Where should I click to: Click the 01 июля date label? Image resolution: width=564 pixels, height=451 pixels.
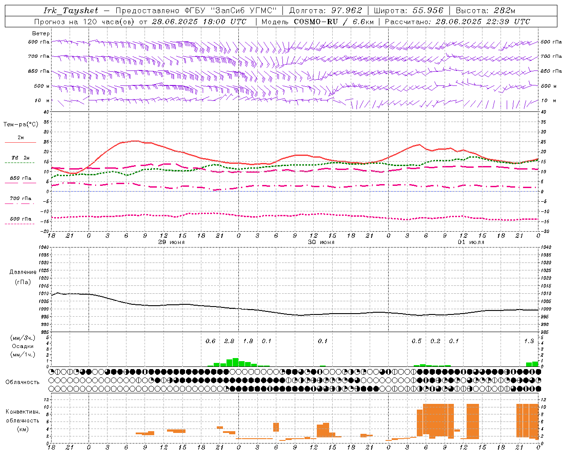click(x=471, y=242)
